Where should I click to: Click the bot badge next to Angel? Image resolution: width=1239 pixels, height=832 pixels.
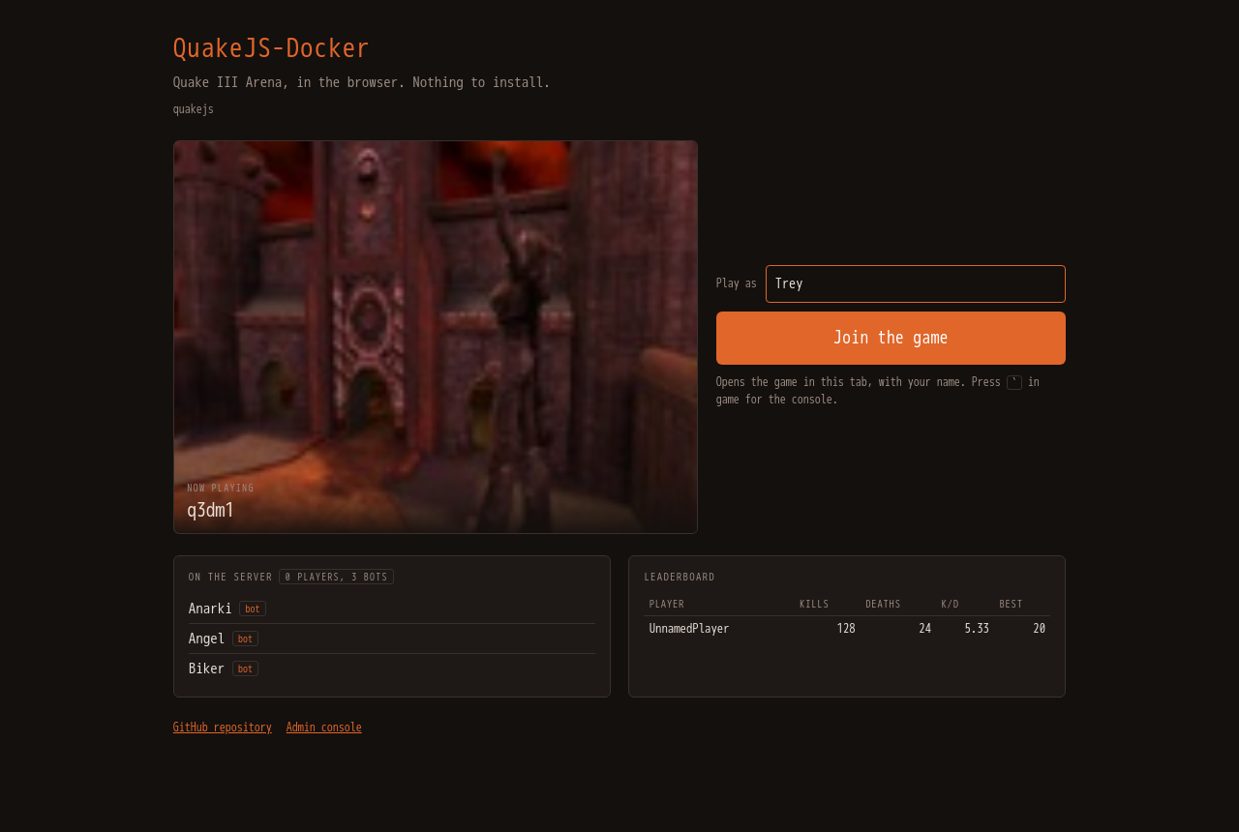(x=245, y=639)
